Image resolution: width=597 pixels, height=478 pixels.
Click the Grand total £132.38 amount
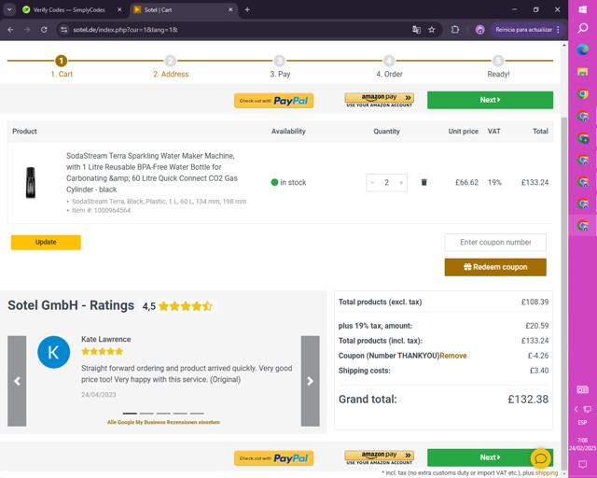(x=528, y=399)
